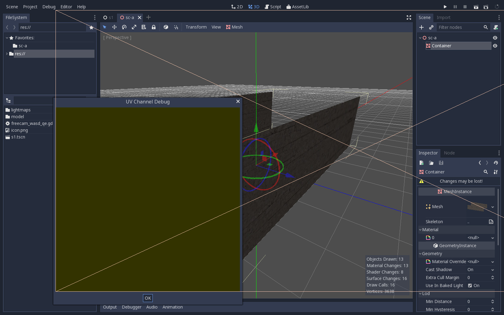Collapse the sc-a node tree

click(420, 38)
